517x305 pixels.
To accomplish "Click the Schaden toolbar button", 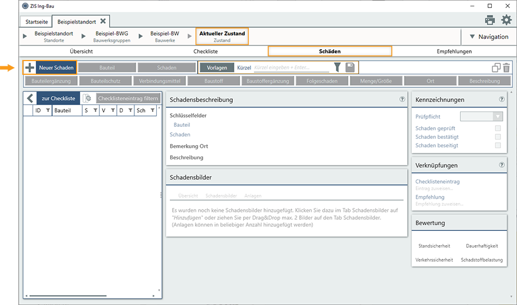I will click(x=166, y=67).
